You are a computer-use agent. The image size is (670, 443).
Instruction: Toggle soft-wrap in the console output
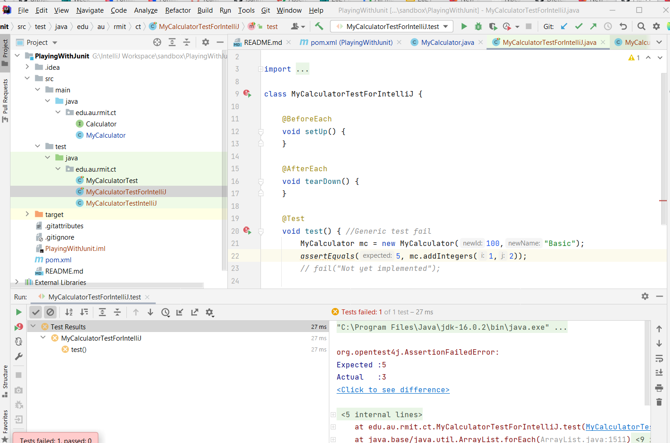[x=659, y=359]
